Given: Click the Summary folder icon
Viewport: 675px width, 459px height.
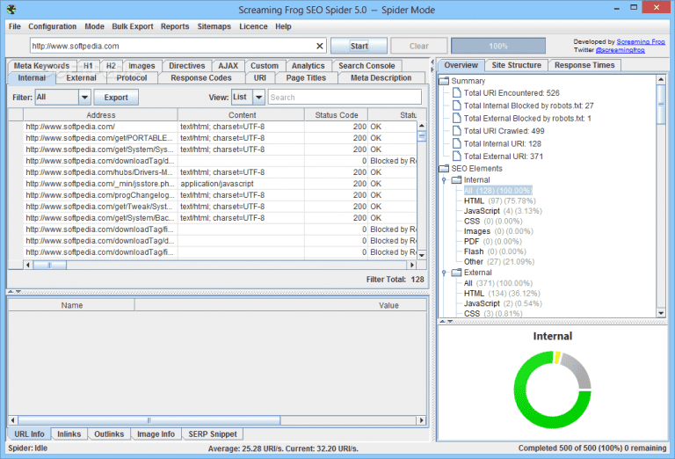Looking at the screenshot, I should 445,81.
